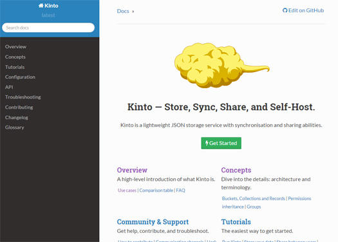This screenshot has width=338, height=242.
Task: Open the FAQ link
Action: coord(181,191)
